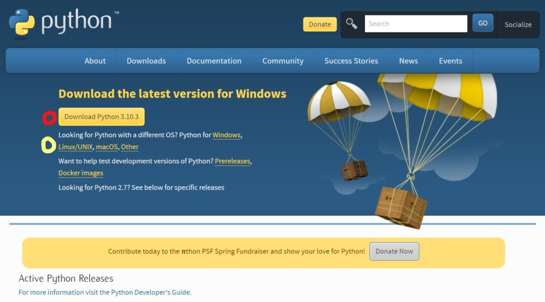Follow the Other OS link
This screenshot has width=545, height=302.
click(x=130, y=147)
